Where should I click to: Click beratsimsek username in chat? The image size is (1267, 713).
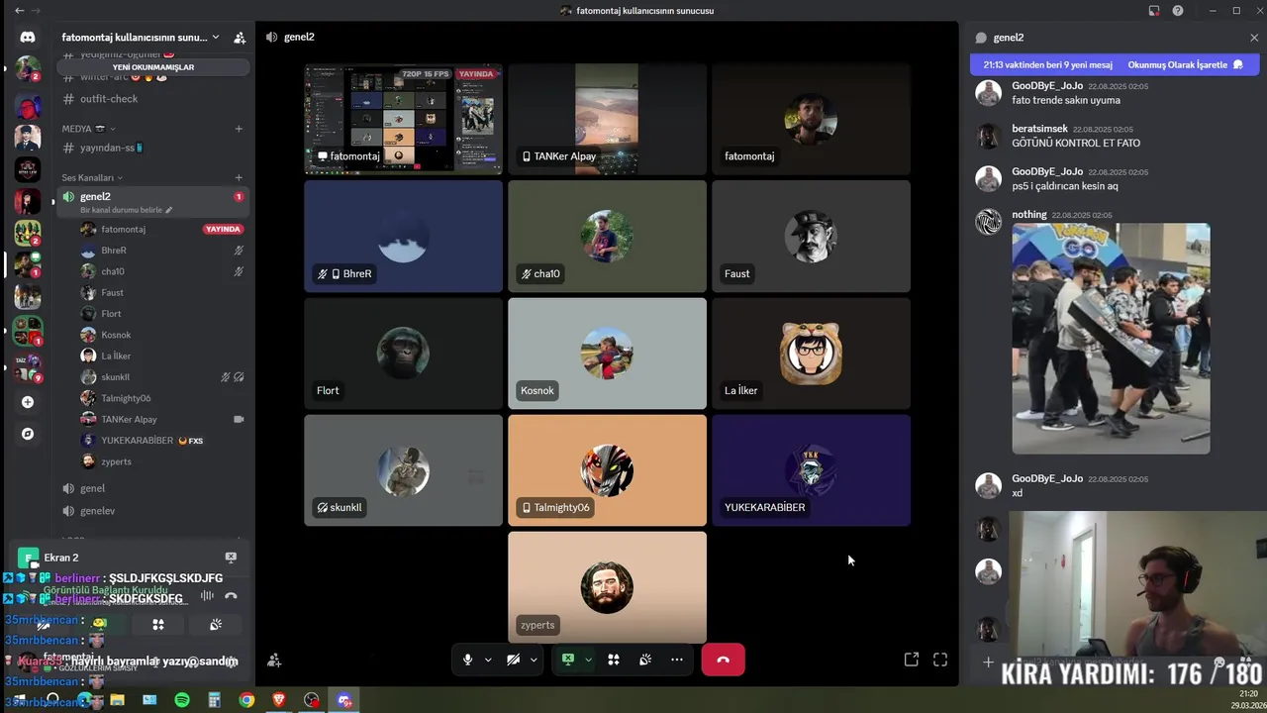pos(1039,129)
